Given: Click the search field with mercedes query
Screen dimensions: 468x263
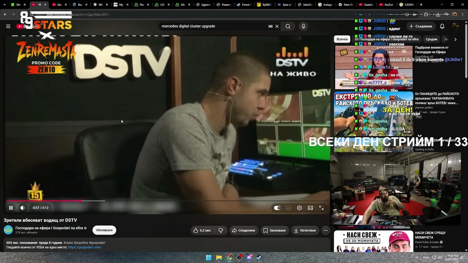Looking at the screenshot, I should coord(214,26).
